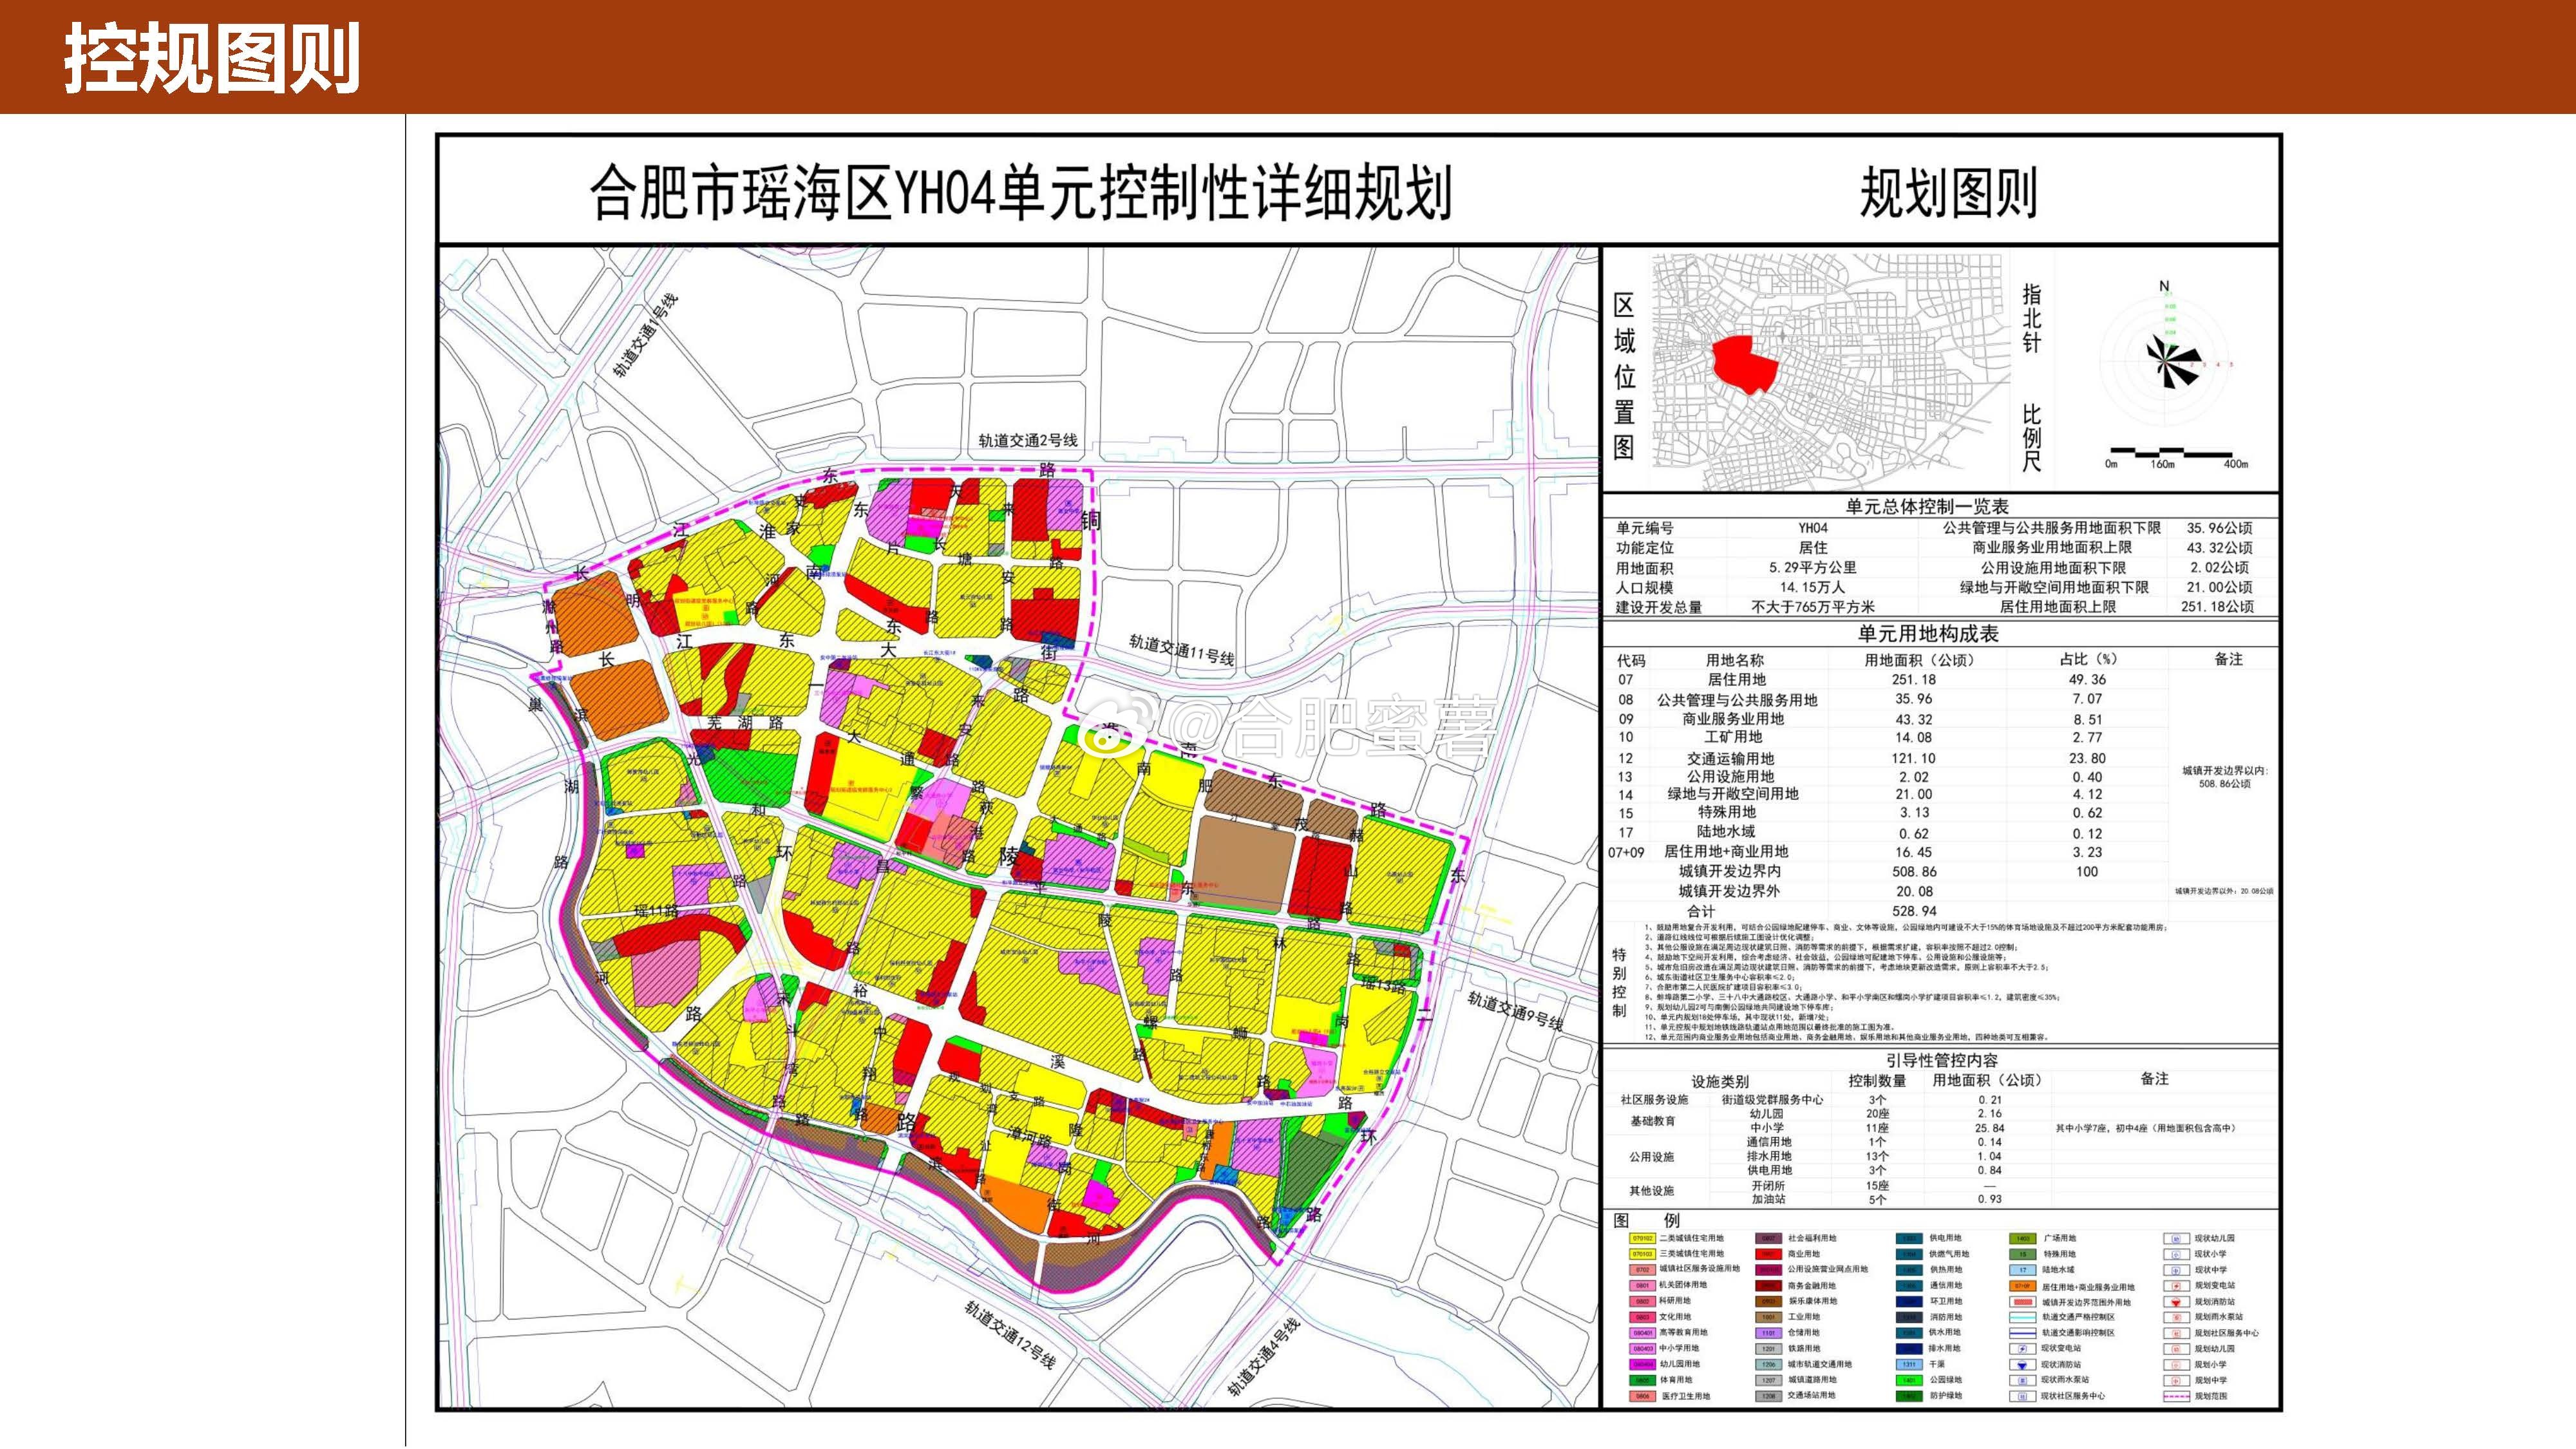Click the 仓储用地 purple swatch

click(1769, 1333)
